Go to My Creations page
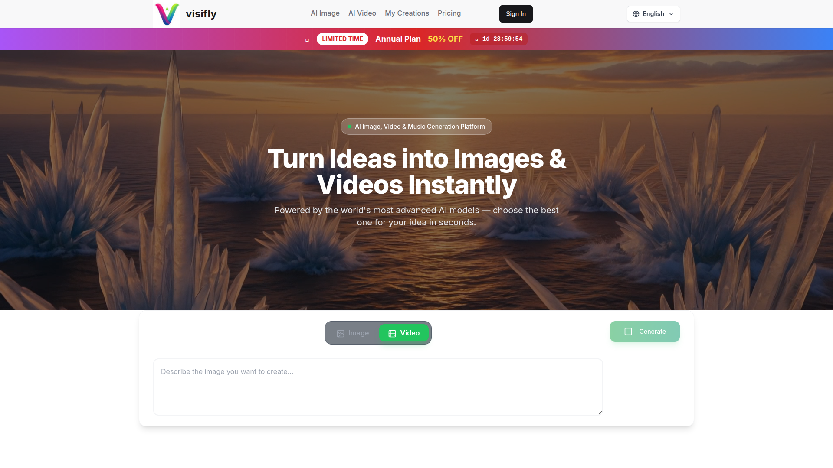Screen dimensions: 833x468 pos(407,13)
